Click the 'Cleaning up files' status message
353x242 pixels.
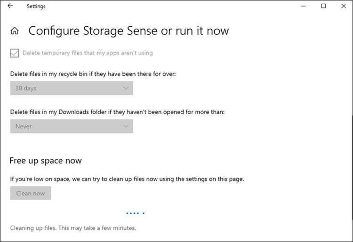click(x=73, y=228)
